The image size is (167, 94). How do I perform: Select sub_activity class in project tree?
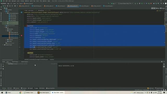click(x=12, y=20)
